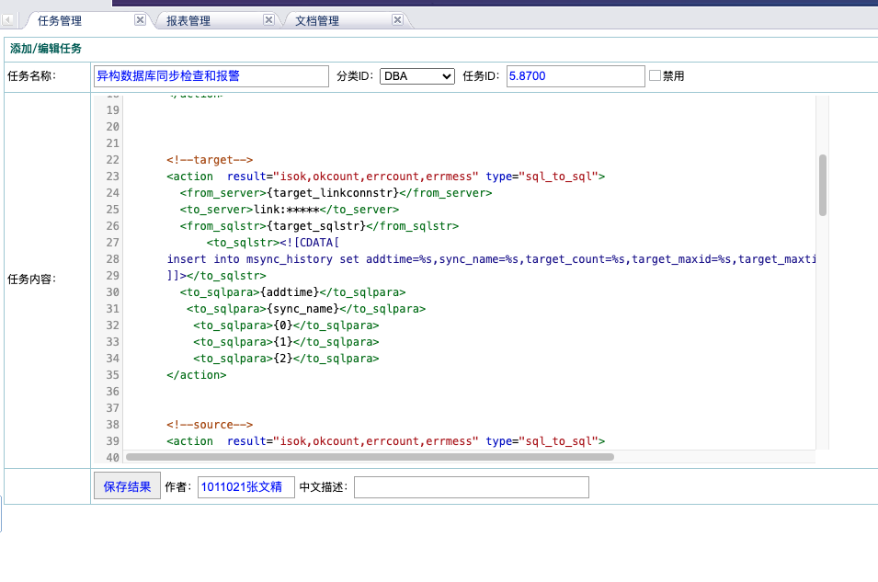This screenshot has height=582, width=878.
Task: Click the tab scroll left arrow
Action: (x=8, y=19)
